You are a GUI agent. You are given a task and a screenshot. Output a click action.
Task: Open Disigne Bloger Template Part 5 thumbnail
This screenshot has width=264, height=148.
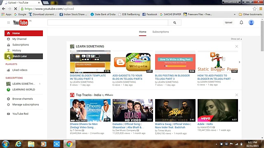tap(90, 62)
